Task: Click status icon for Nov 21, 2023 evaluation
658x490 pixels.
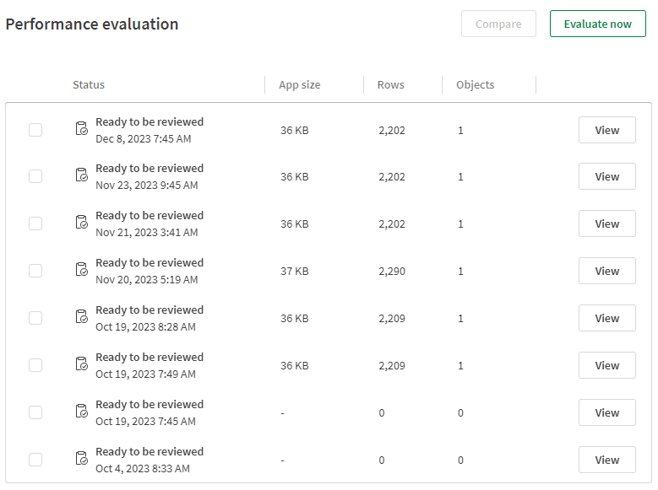Action: 81,223
